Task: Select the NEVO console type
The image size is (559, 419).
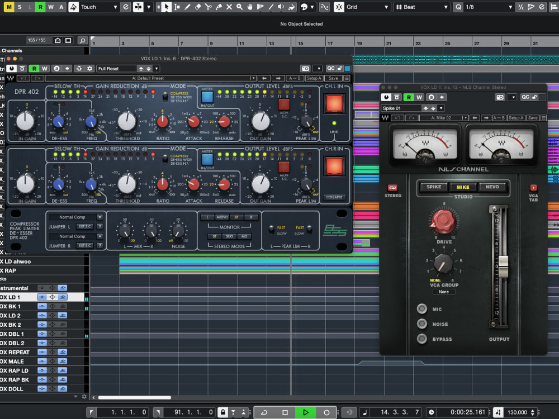Action: (492, 187)
